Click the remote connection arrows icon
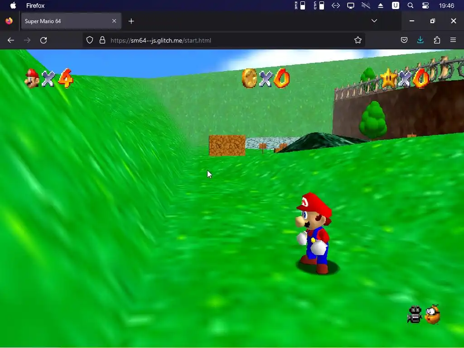 coord(336,5)
